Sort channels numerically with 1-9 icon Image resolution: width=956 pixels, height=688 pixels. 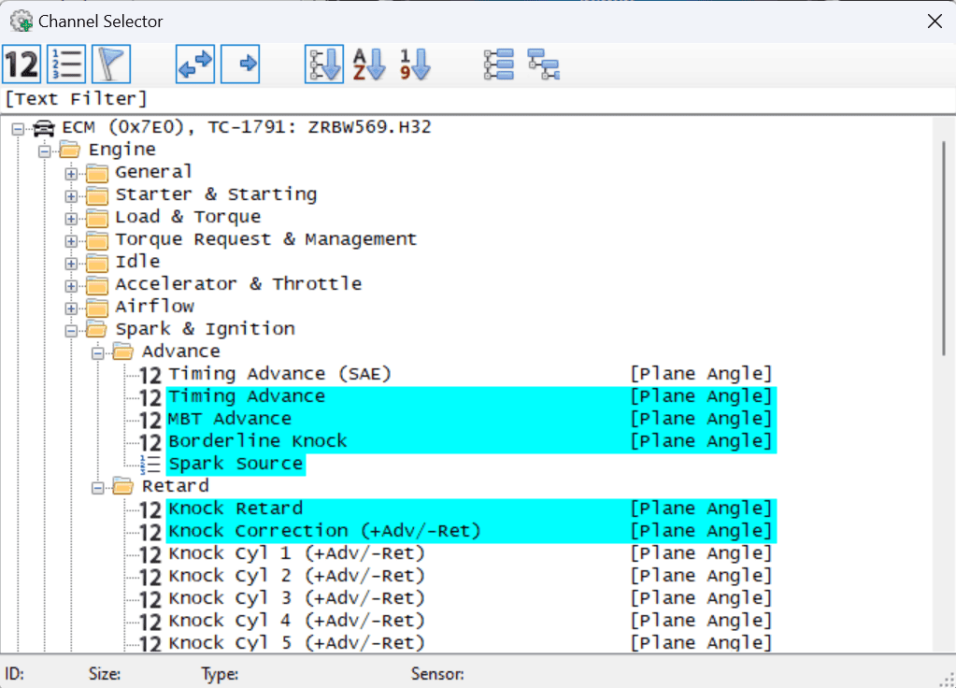pyautogui.click(x=415, y=64)
